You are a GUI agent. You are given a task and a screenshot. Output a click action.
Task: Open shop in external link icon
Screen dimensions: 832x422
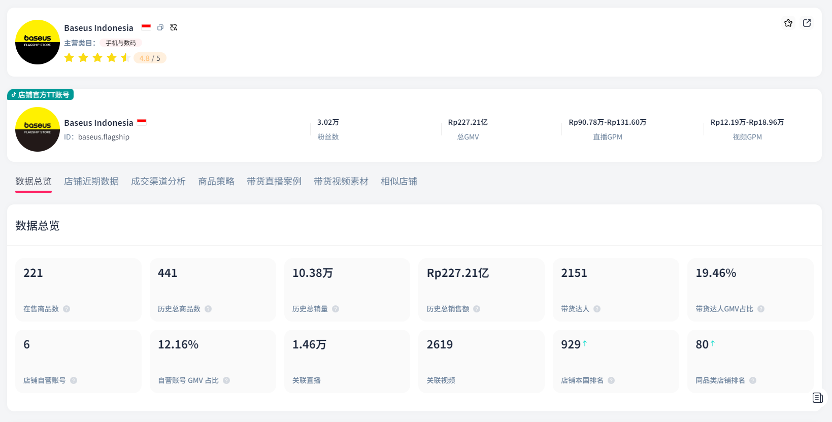click(807, 23)
